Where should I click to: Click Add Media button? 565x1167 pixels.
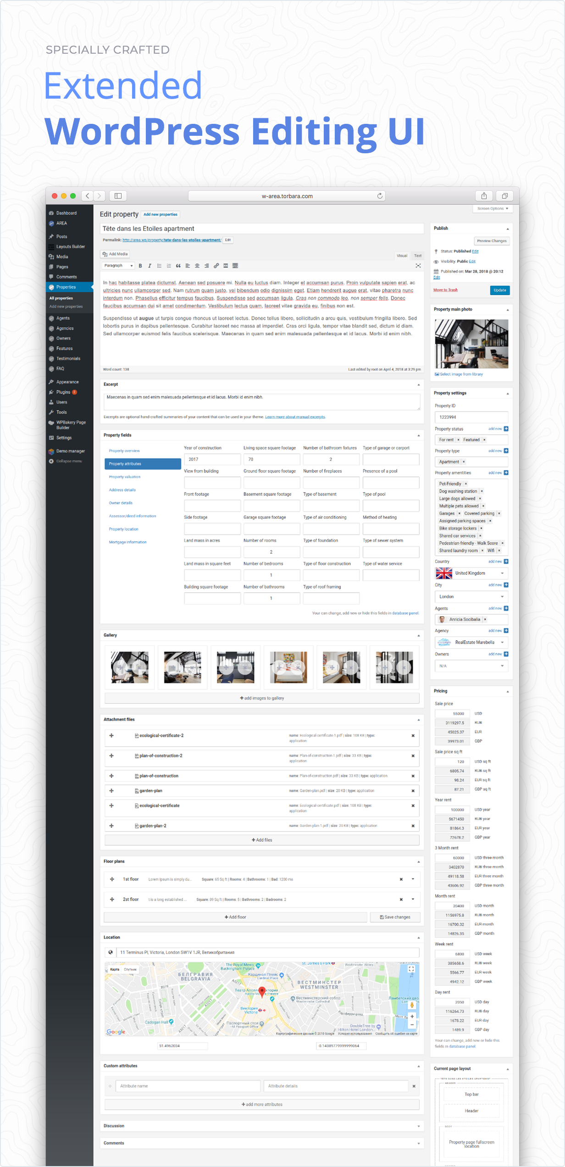tap(116, 254)
